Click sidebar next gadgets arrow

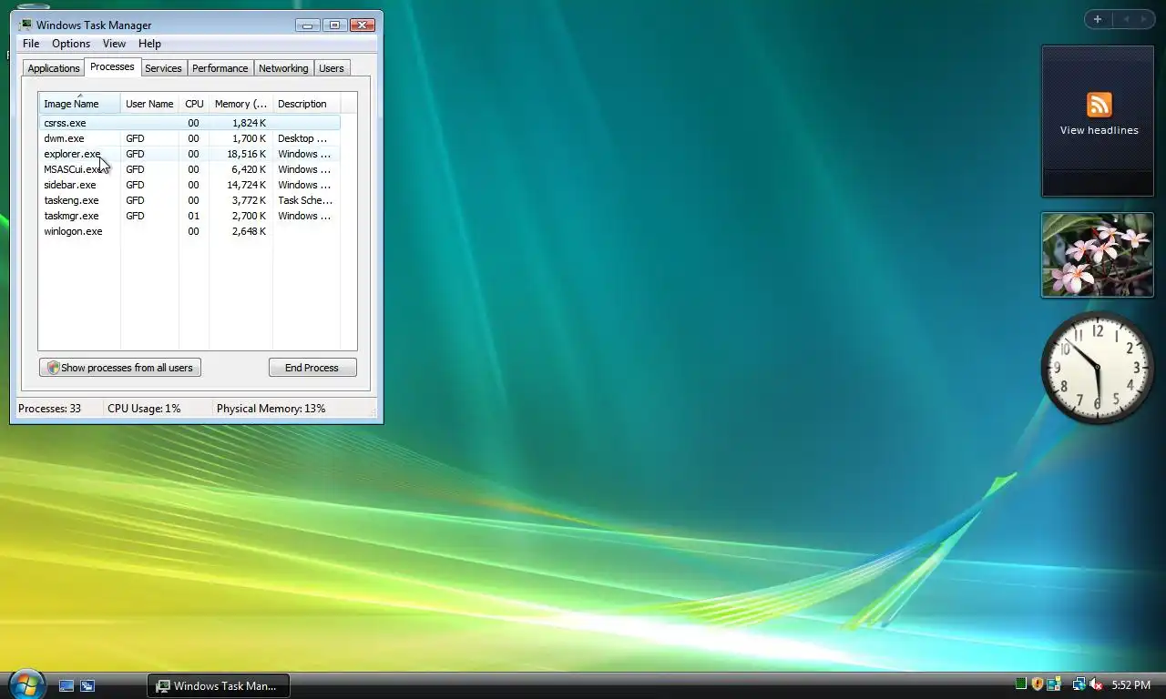pyautogui.click(x=1144, y=19)
